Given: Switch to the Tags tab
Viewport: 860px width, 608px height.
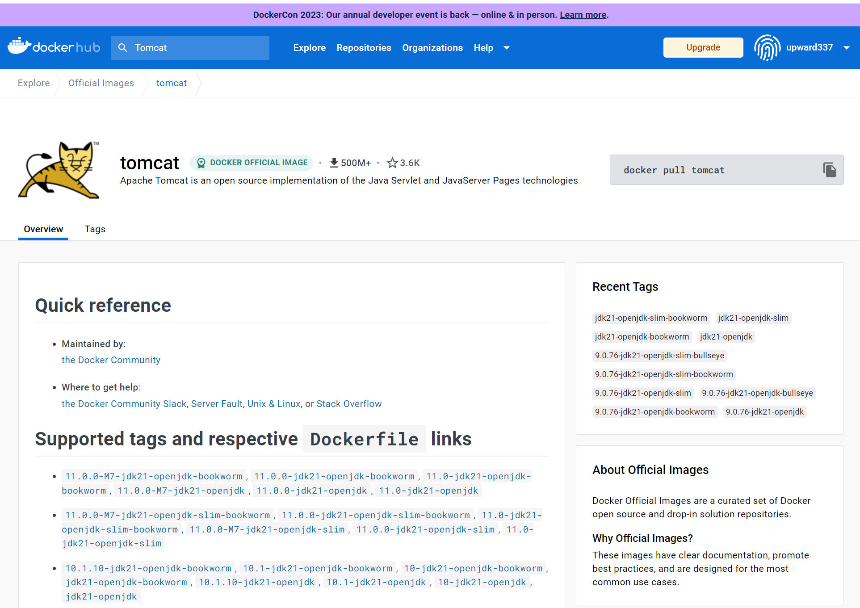Looking at the screenshot, I should pos(95,229).
